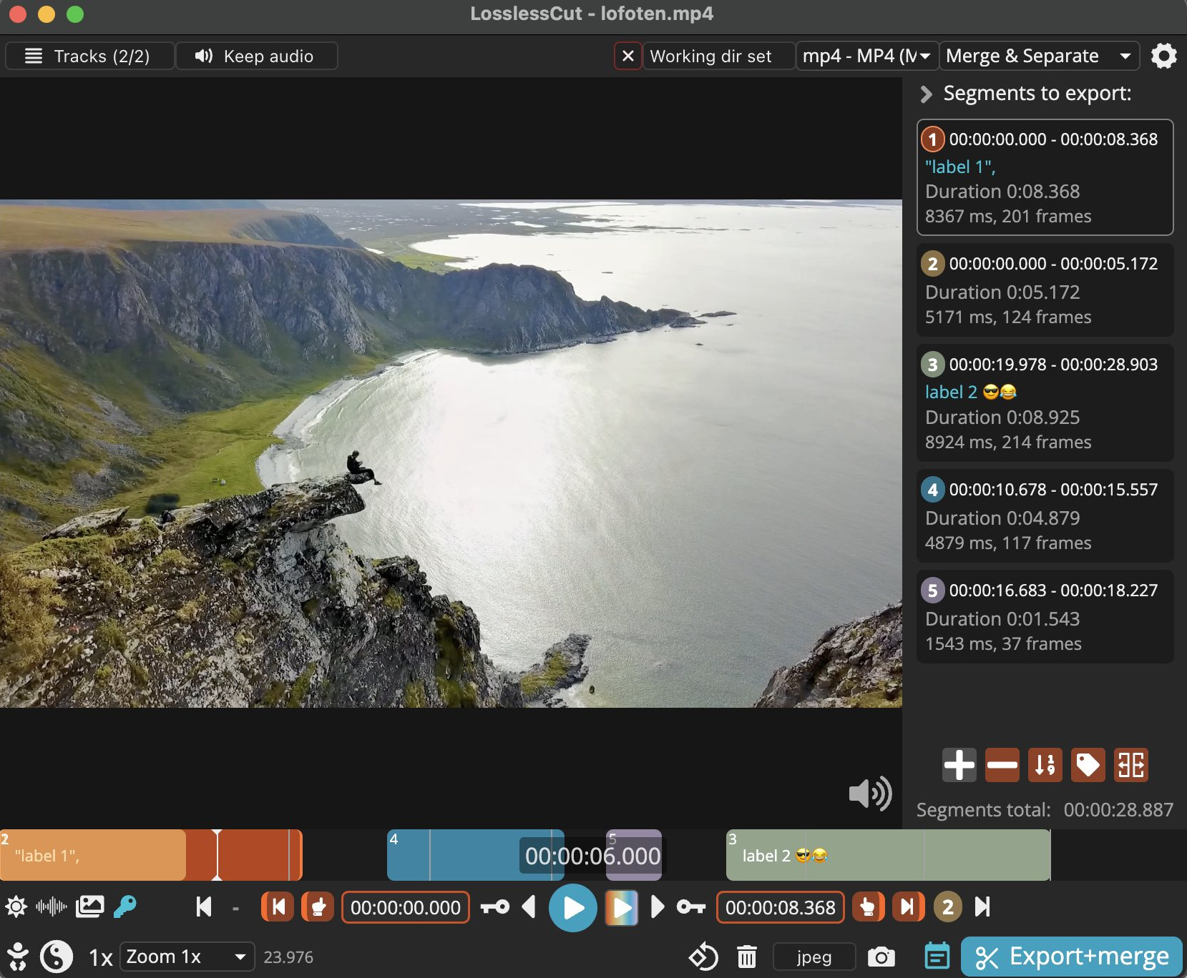This screenshot has width=1187, height=978.
Task: Click the yin yang invert segments icon
Action: (57, 957)
